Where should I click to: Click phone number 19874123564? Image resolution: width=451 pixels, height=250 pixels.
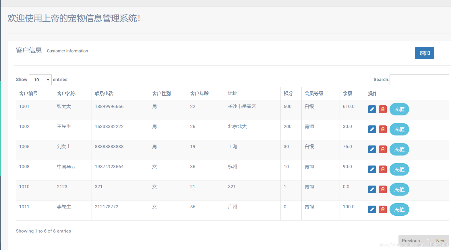coord(109,167)
